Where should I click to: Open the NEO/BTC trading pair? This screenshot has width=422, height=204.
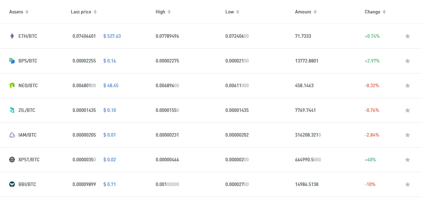pyautogui.click(x=28, y=85)
